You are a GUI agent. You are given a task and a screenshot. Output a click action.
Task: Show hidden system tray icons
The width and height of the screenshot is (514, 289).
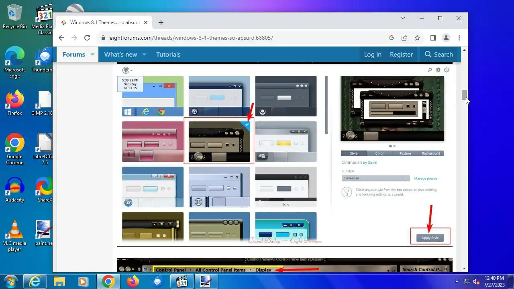coord(457,282)
